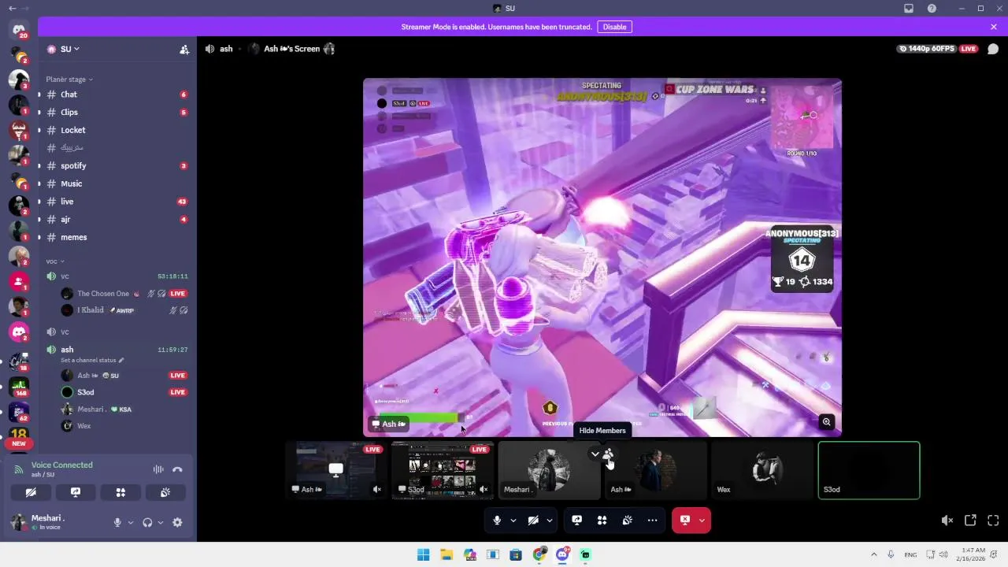Open the Music text channel
Viewport: 1008px width, 567px height.
point(117,183)
